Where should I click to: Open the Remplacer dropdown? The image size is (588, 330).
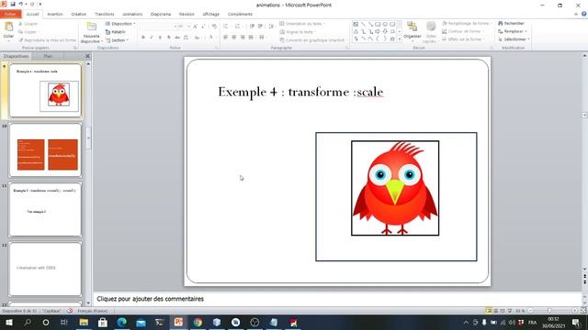[x=513, y=31]
